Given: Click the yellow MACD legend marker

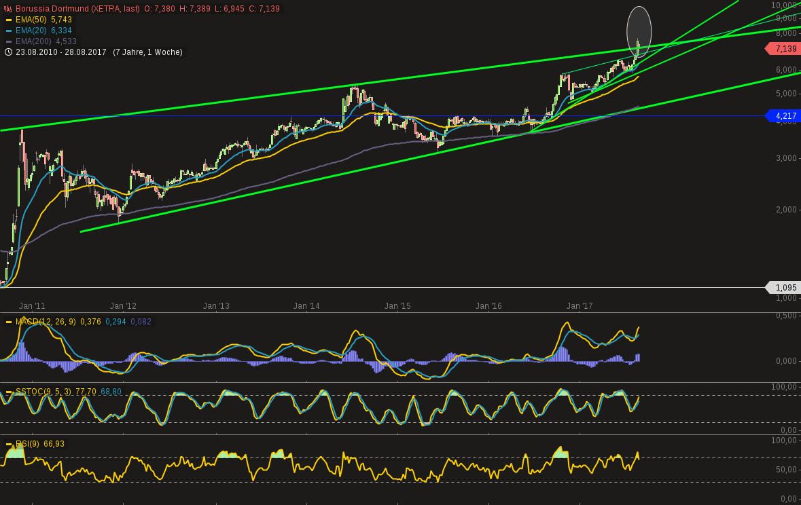Looking at the screenshot, I should pos(9,322).
